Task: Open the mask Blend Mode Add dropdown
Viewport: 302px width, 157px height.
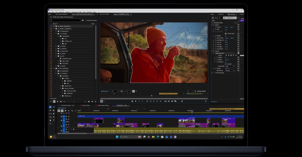Action: point(230,66)
